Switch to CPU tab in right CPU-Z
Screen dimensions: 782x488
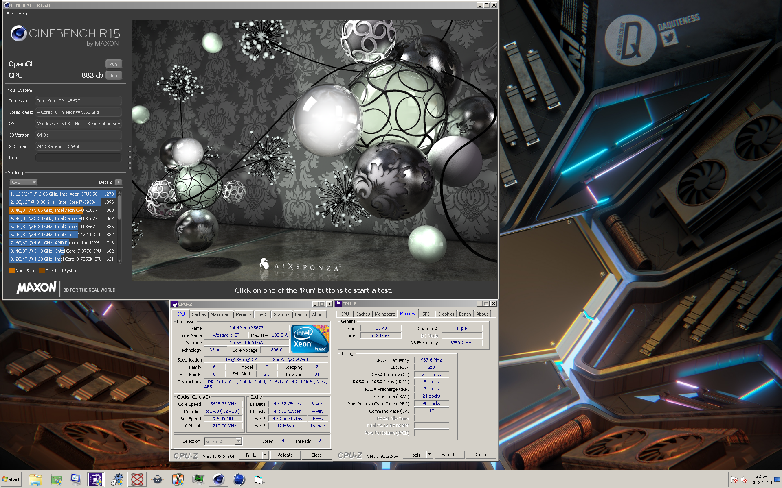pyautogui.click(x=345, y=314)
